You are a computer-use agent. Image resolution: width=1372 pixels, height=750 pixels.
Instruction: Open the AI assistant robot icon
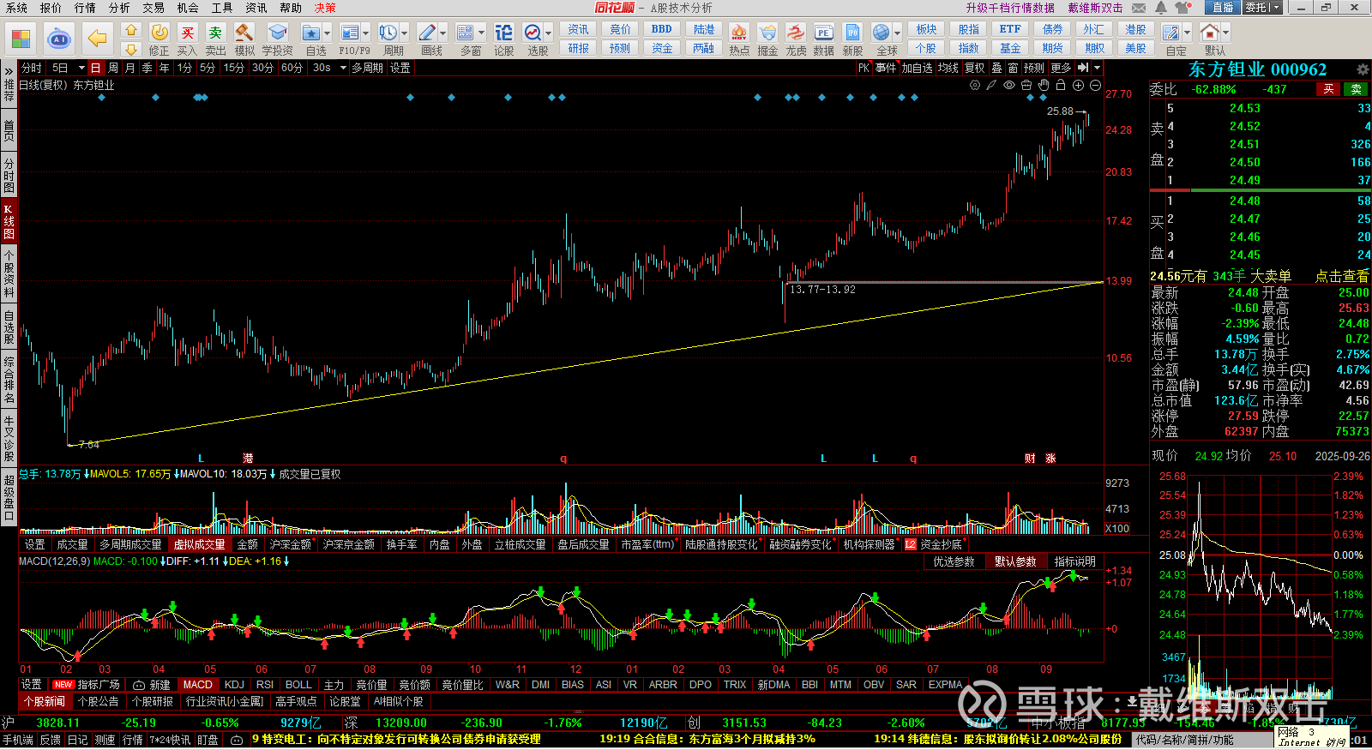[59, 39]
